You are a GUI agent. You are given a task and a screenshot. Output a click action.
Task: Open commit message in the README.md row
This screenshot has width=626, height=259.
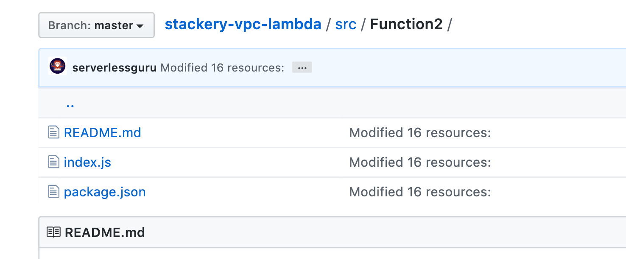pyautogui.click(x=420, y=133)
